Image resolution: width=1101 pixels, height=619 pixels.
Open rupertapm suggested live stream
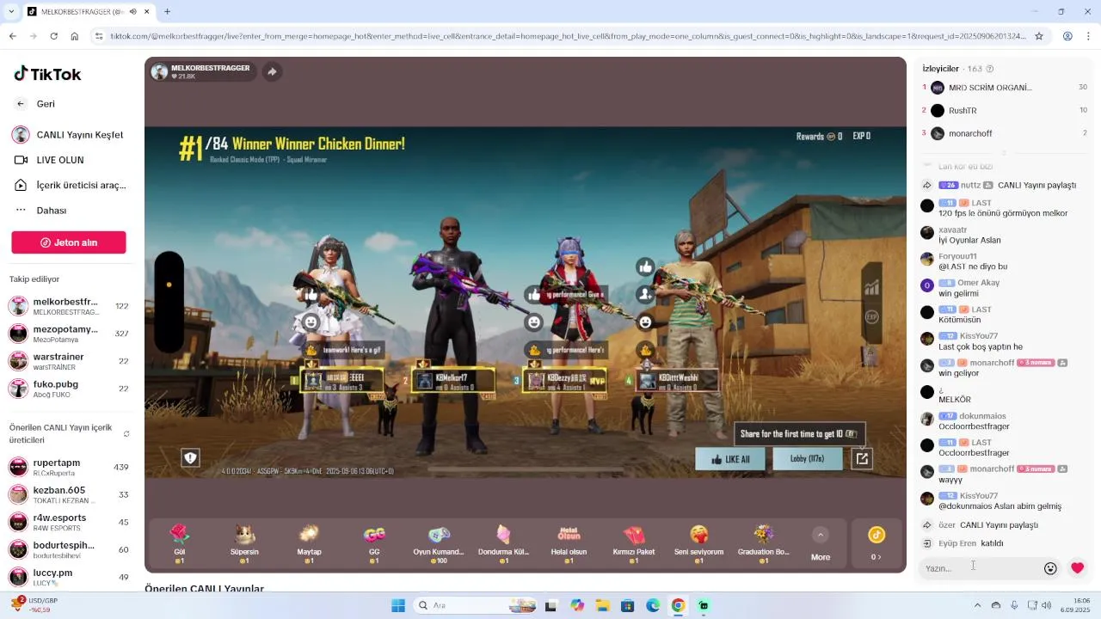69,467
